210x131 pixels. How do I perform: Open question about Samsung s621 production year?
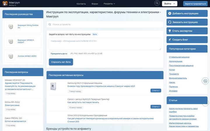(x=101, y=86)
